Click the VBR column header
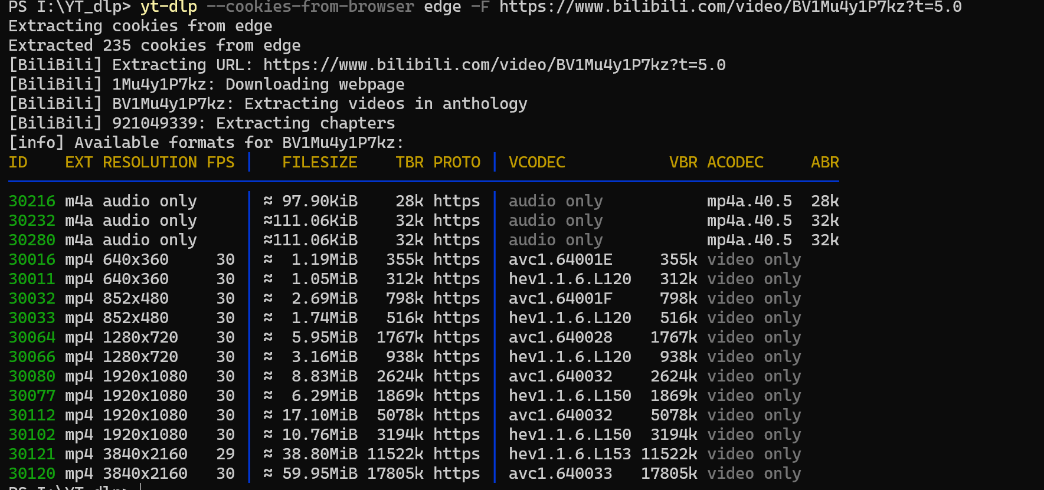This screenshot has height=490, width=1044. [683, 162]
